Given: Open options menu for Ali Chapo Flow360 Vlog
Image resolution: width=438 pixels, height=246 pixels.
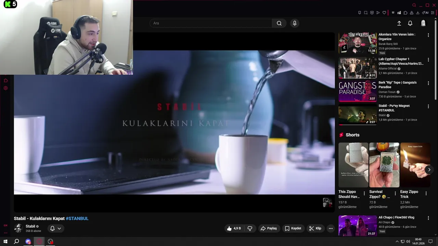Looking at the screenshot, I should click(428, 218).
